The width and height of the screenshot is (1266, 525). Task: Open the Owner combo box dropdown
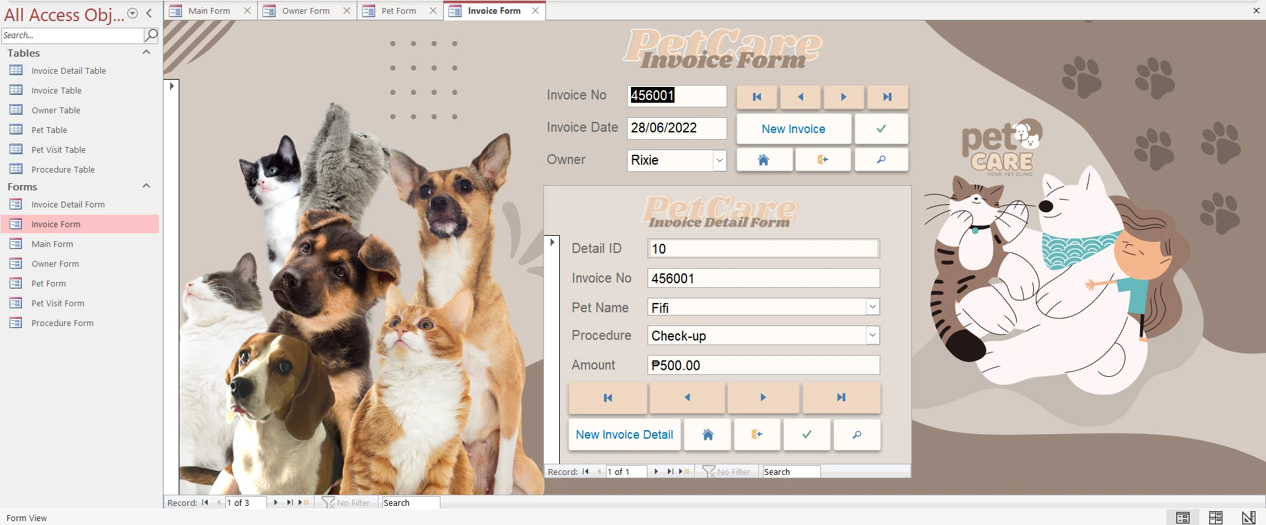tap(719, 160)
